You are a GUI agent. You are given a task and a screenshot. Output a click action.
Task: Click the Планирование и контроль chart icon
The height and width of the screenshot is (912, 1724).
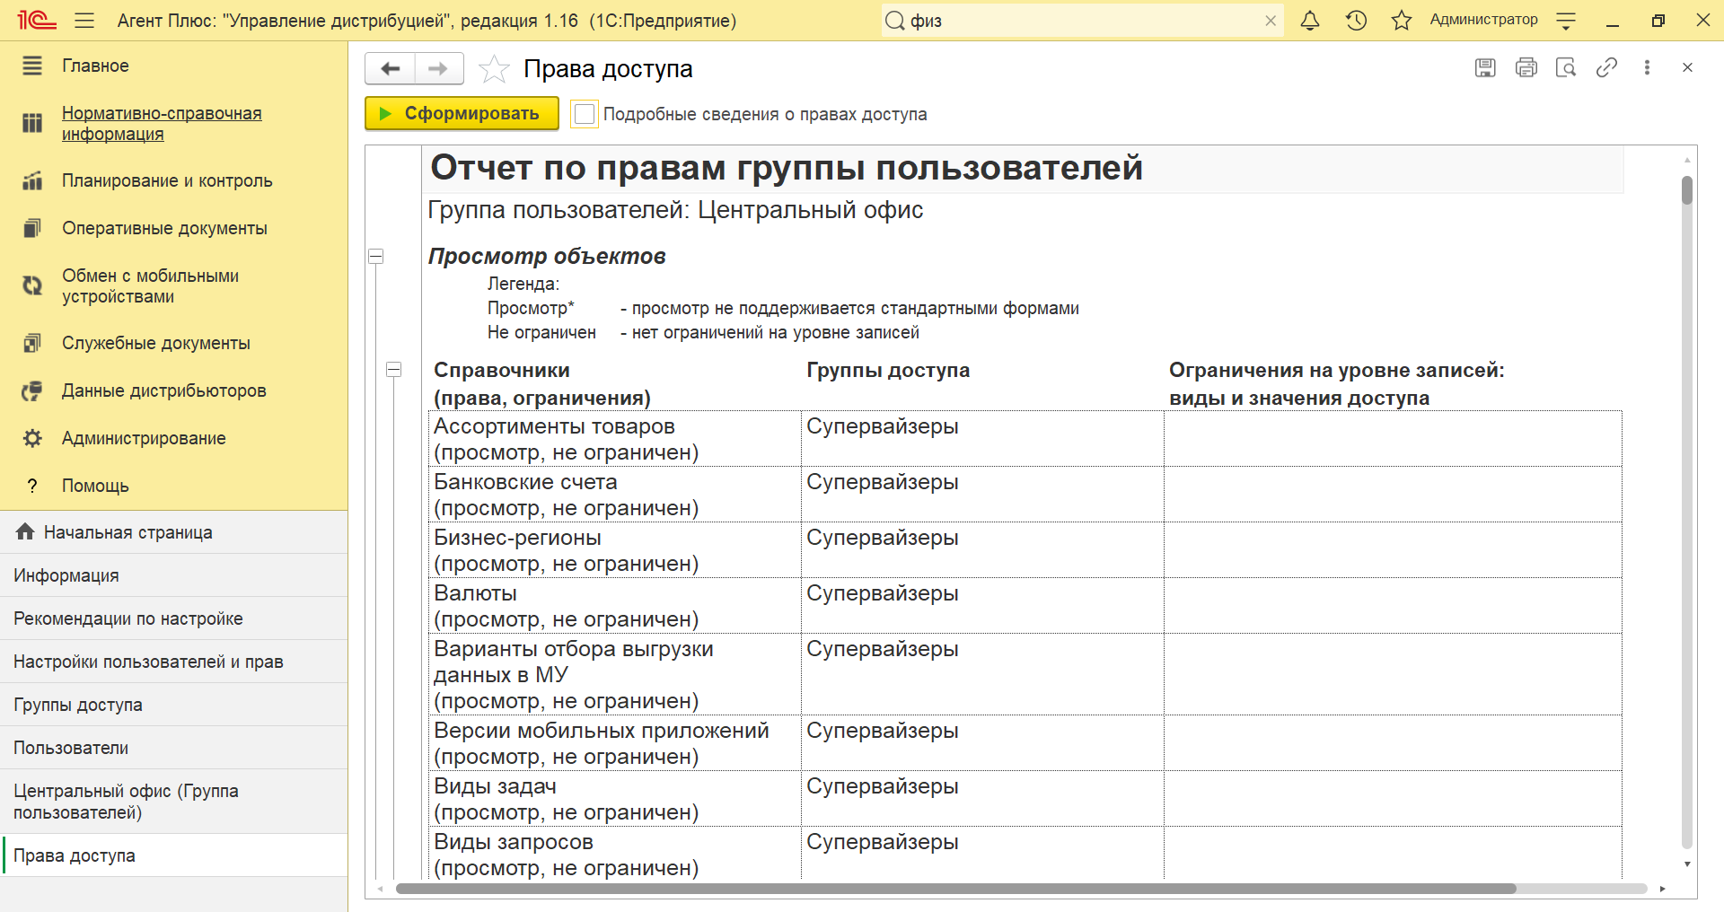pyautogui.click(x=32, y=180)
